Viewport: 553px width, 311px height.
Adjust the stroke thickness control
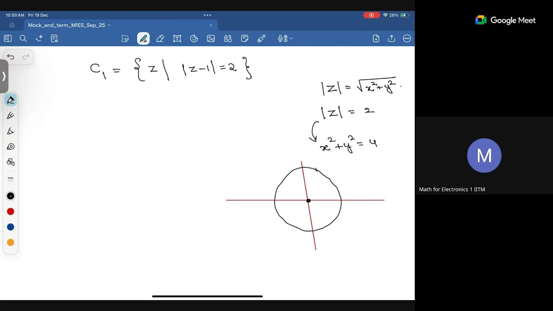coord(10,179)
